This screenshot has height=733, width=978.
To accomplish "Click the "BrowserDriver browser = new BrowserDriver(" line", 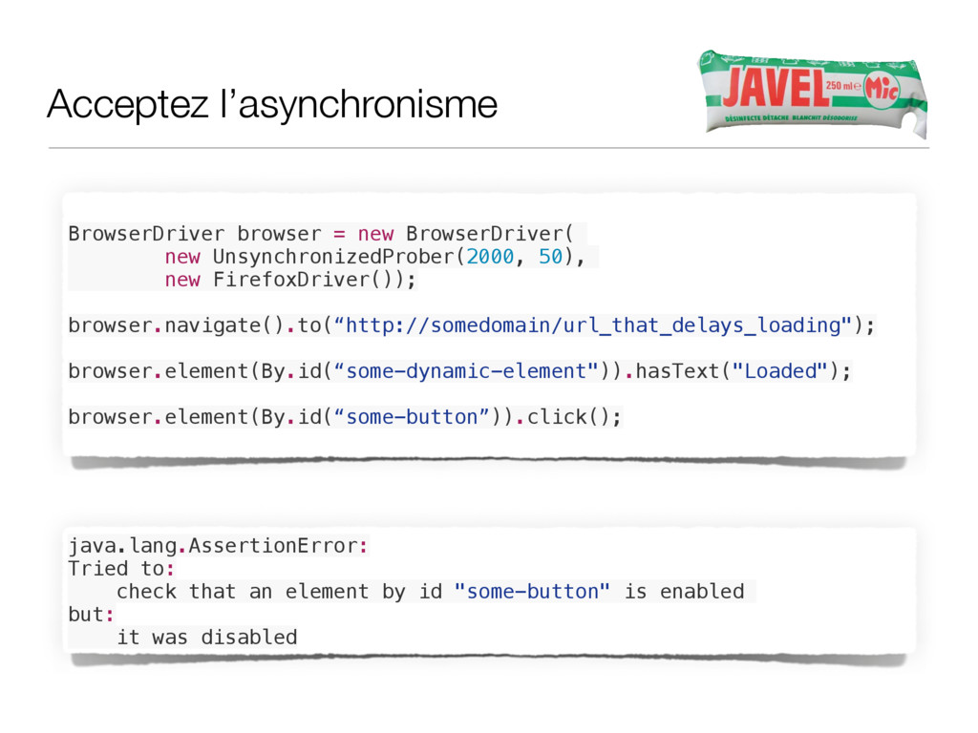I will point(321,234).
